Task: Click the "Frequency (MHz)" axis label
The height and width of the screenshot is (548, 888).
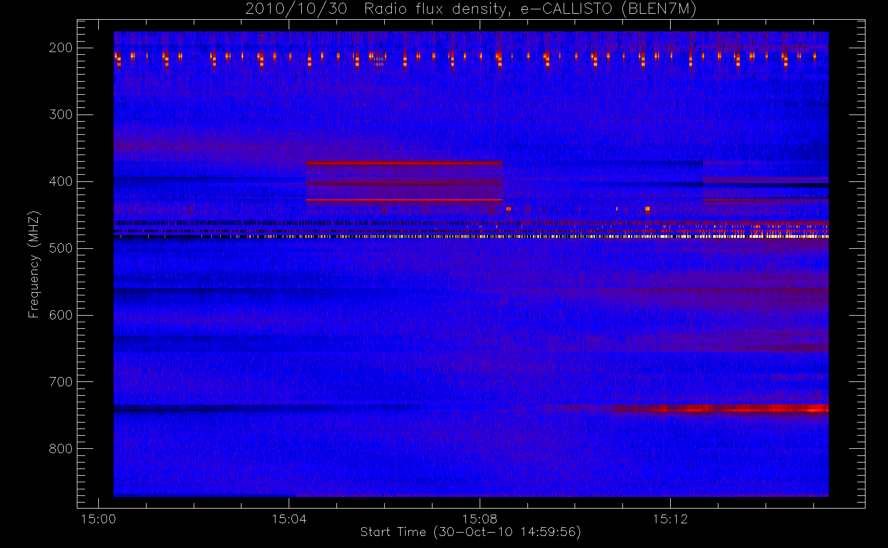Action: (x=34, y=264)
